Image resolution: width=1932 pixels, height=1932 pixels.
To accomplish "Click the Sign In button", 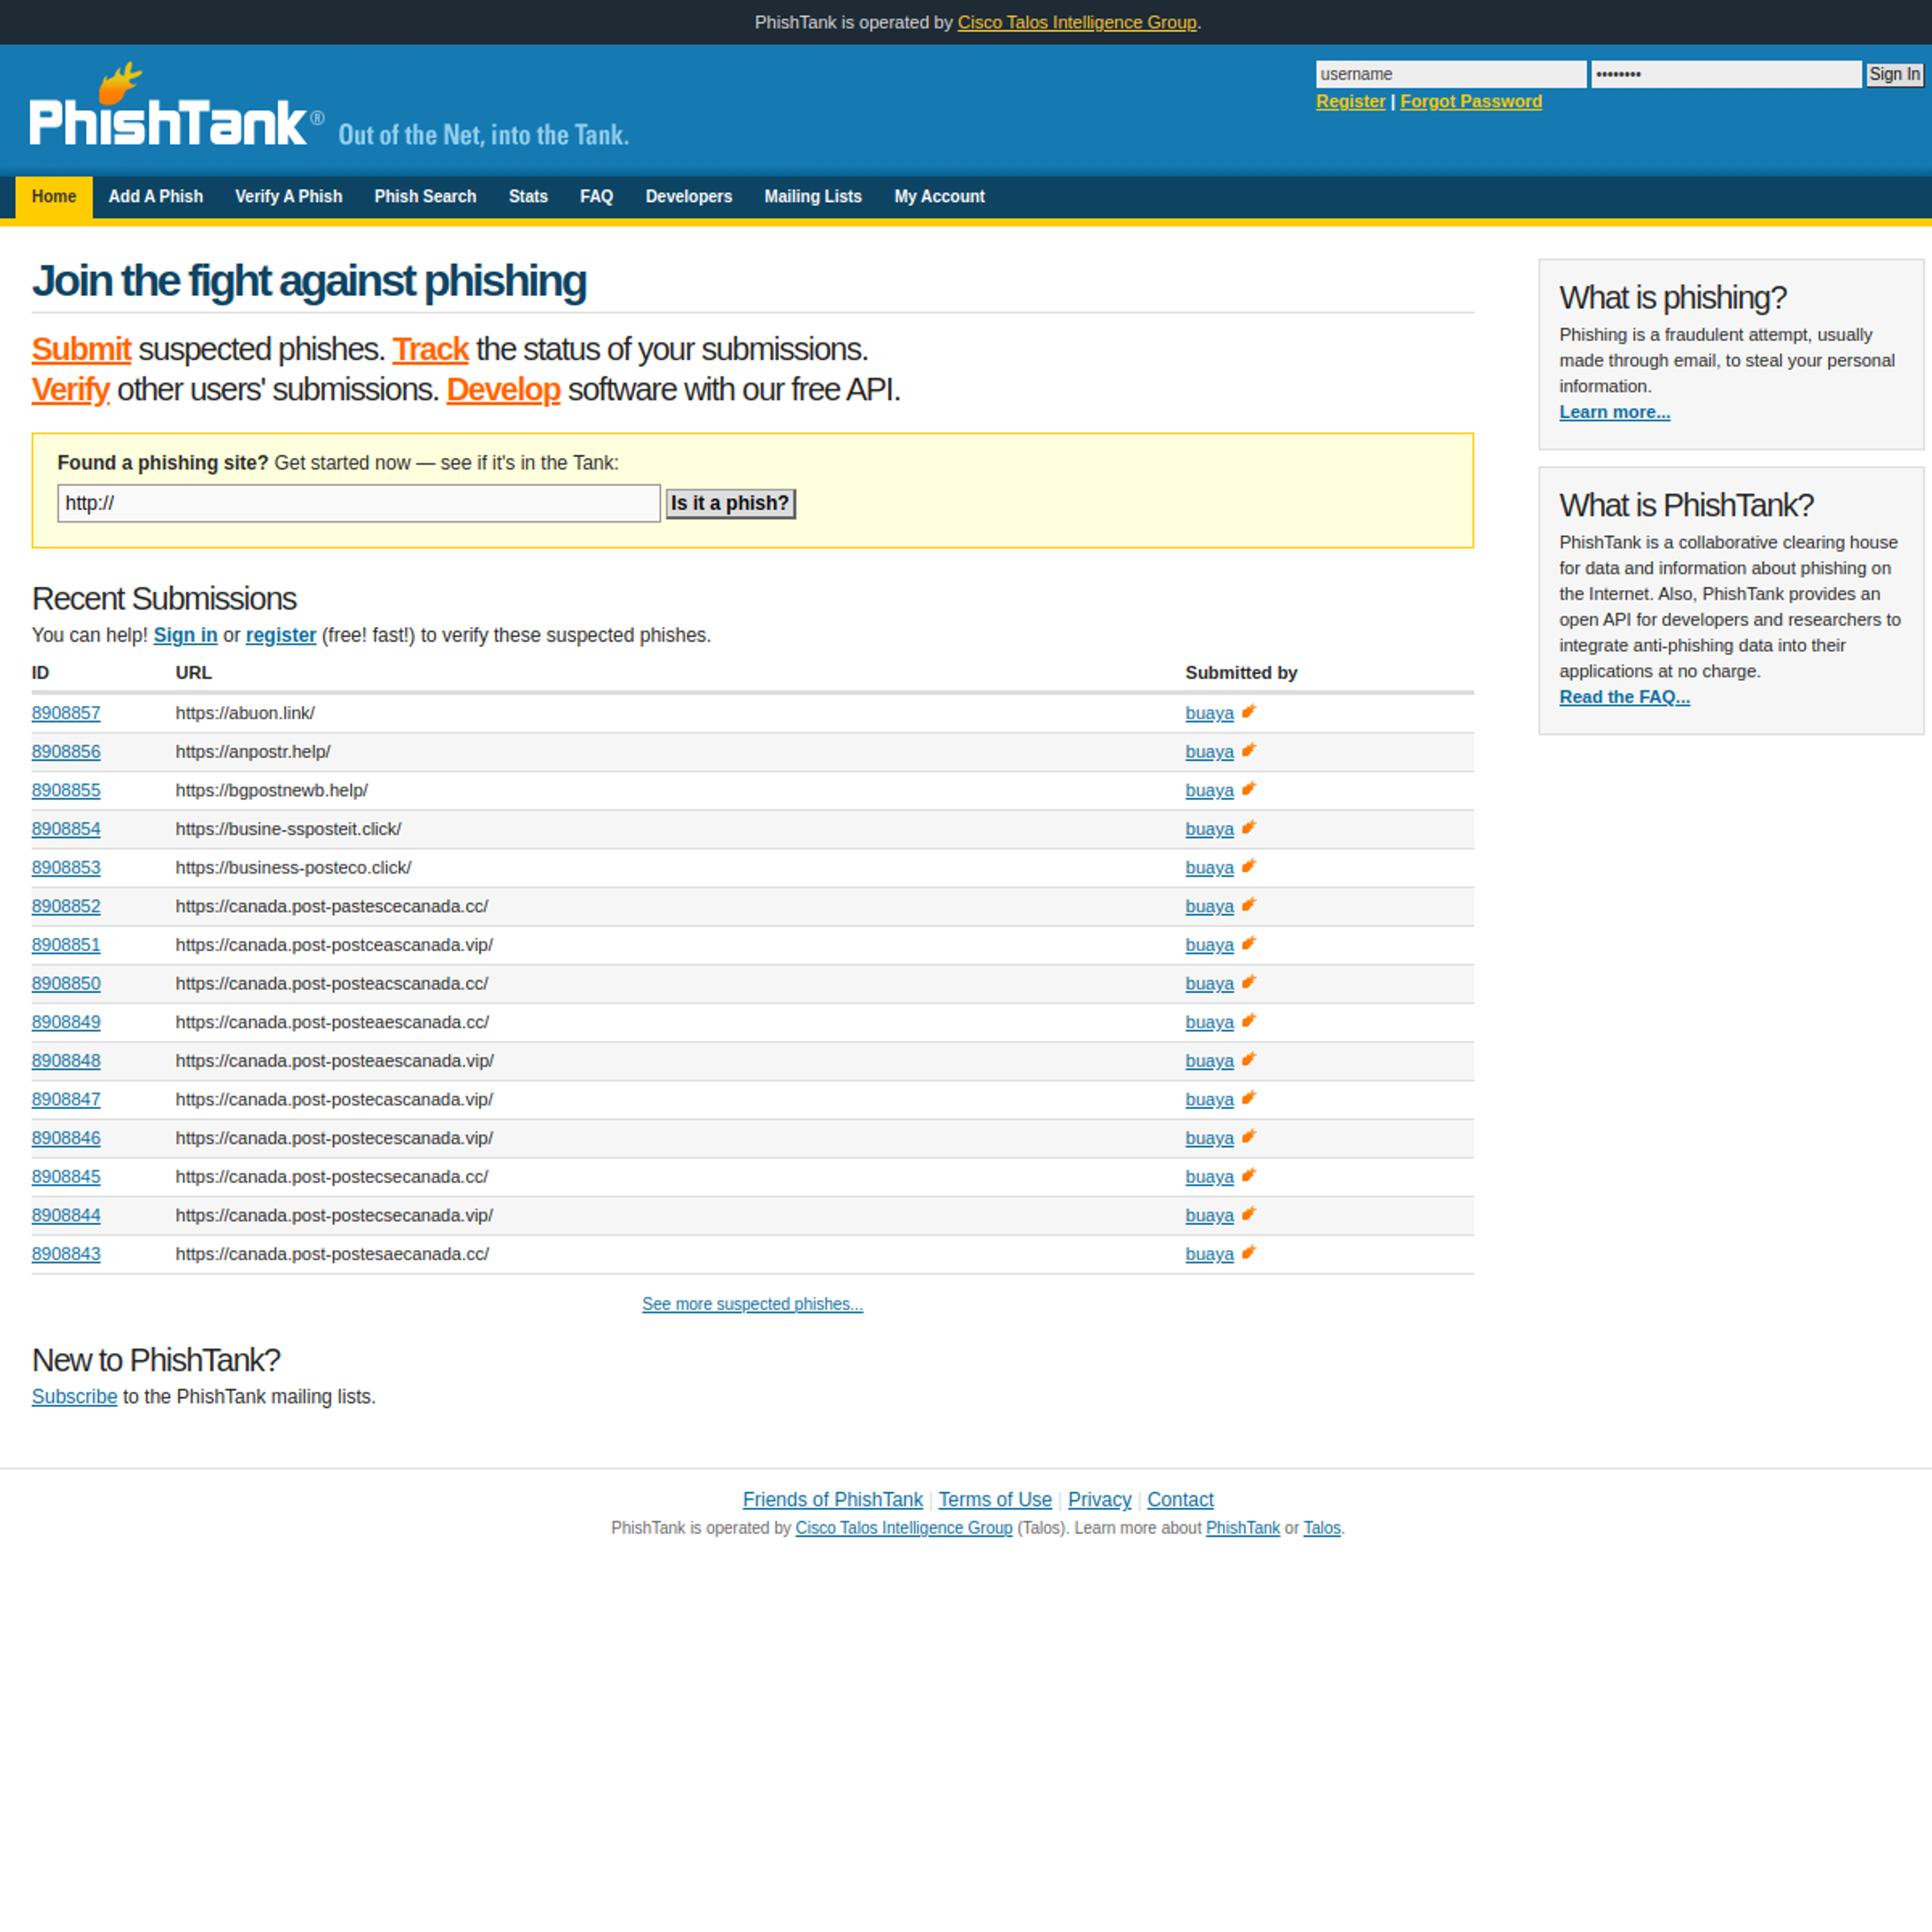I will click(1895, 74).
